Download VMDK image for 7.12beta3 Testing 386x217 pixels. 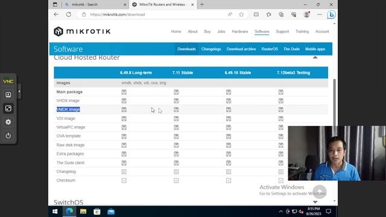[281, 110]
